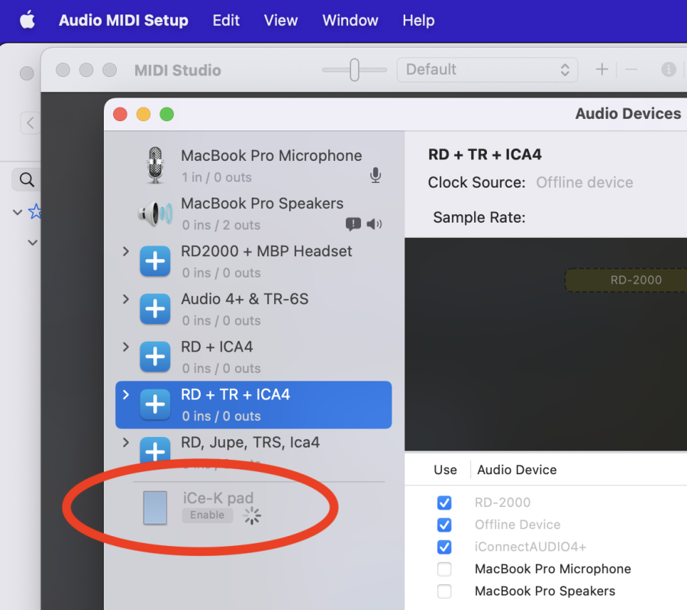Click the RD + ICA4 aggregate device icon
This screenshot has height=610, width=687.
(155, 356)
